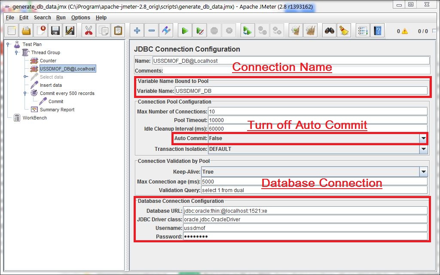Click the Close test plan icon
Screen dimensions: 440x275
pos(41,31)
